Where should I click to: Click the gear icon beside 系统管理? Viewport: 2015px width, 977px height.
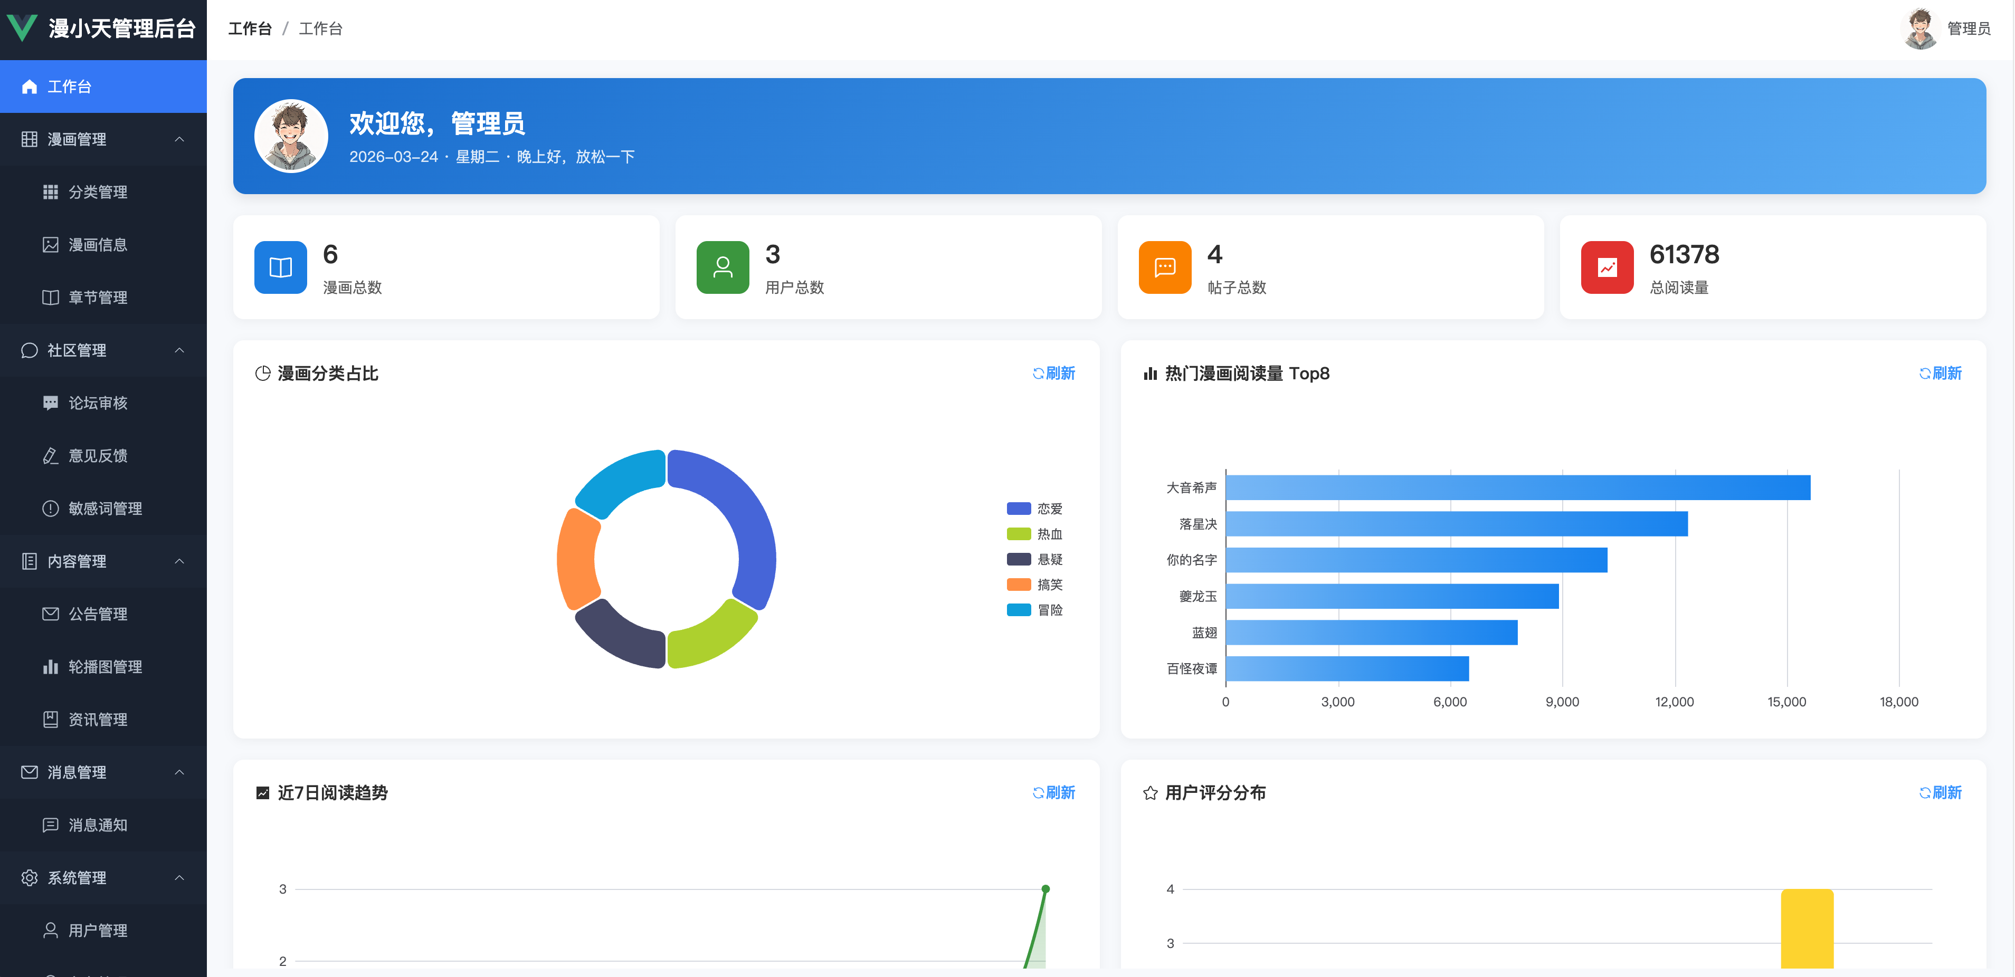click(x=30, y=878)
